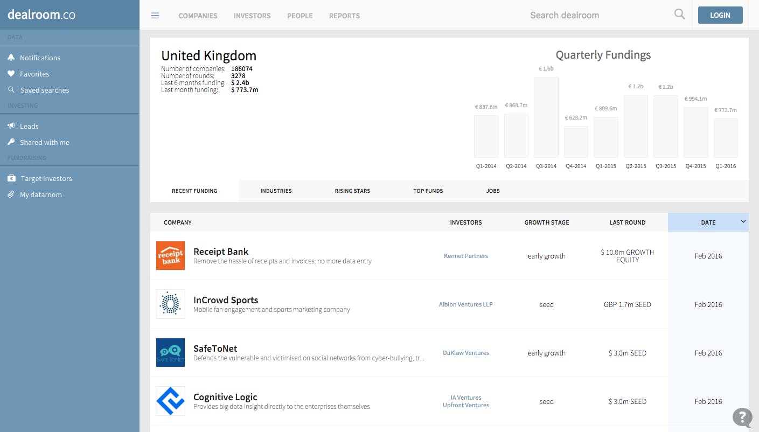Click the Receipt Bank company logo

tap(170, 255)
